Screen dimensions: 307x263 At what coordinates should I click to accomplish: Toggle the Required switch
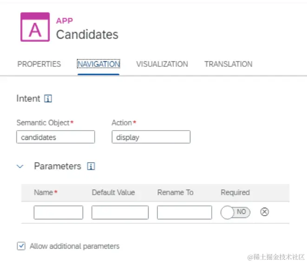pyautogui.click(x=235, y=212)
